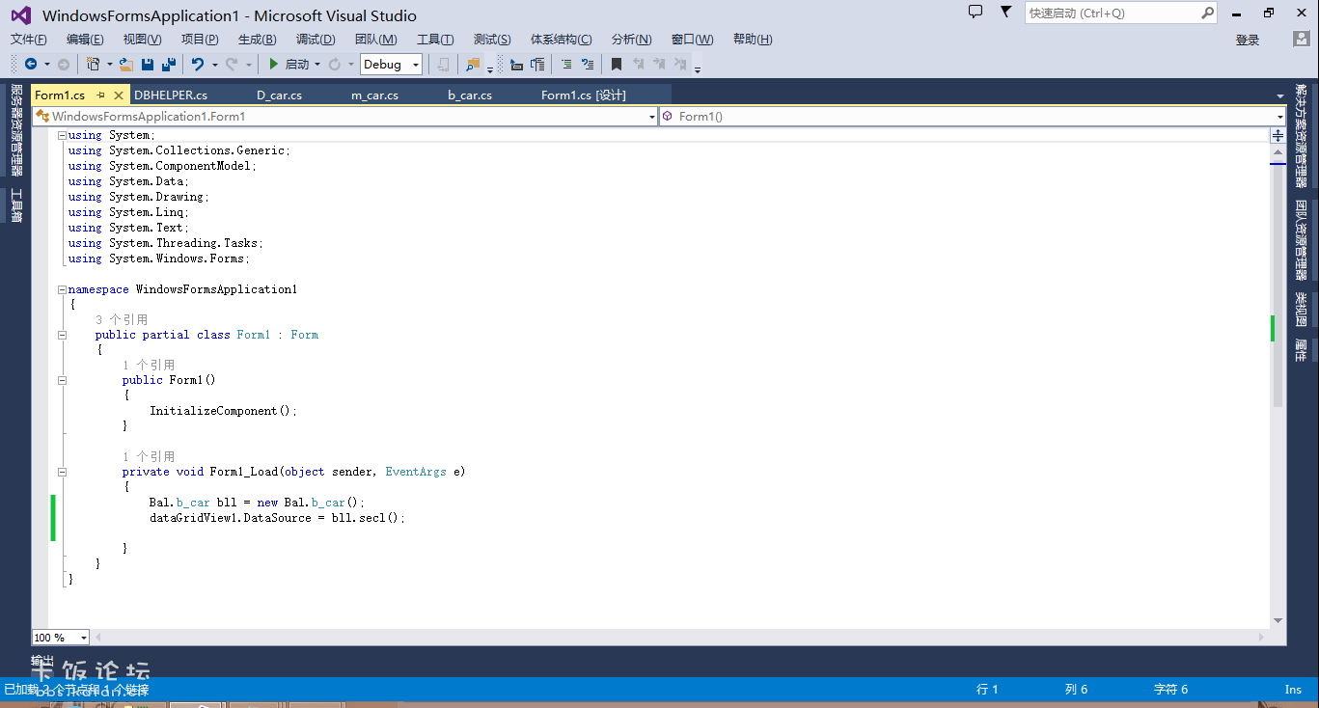Click the comment-out selected lines icon
1319x708 pixels.
(566, 65)
